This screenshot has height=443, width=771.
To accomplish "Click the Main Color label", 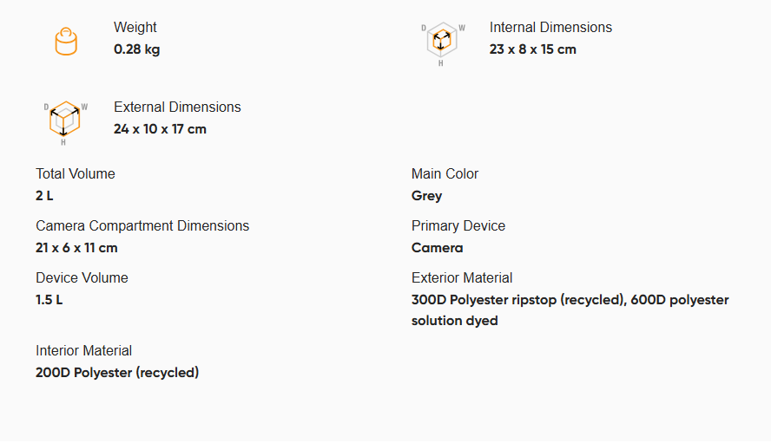I will click(445, 173).
